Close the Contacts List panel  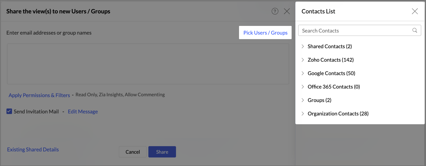pos(415,11)
